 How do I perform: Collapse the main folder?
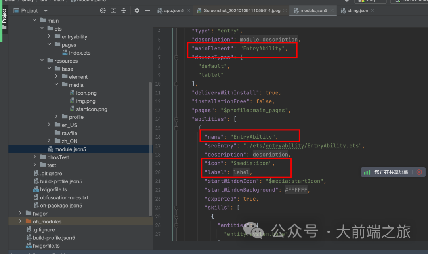coord(34,20)
